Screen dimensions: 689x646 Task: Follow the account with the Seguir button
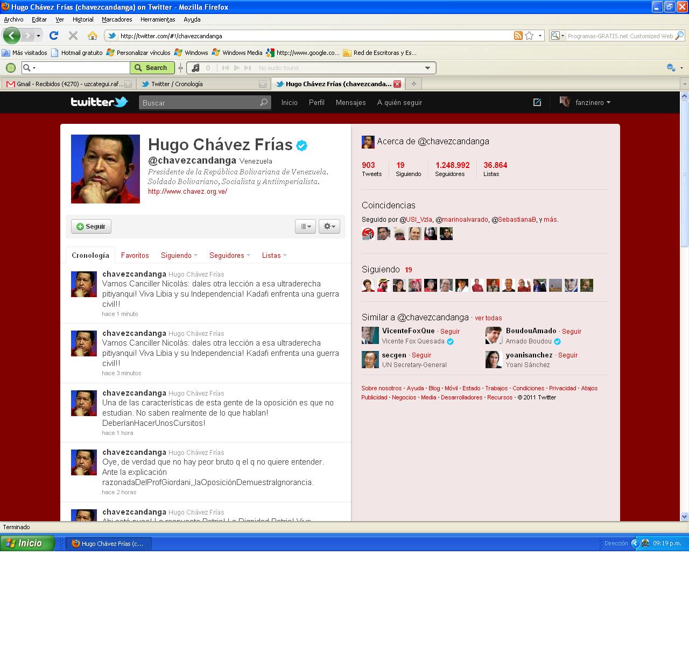point(91,227)
